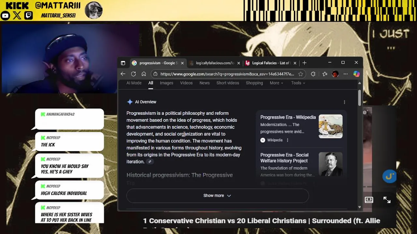Open the favorites list icon
Viewport: 417px width, 234px height.
(325, 74)
